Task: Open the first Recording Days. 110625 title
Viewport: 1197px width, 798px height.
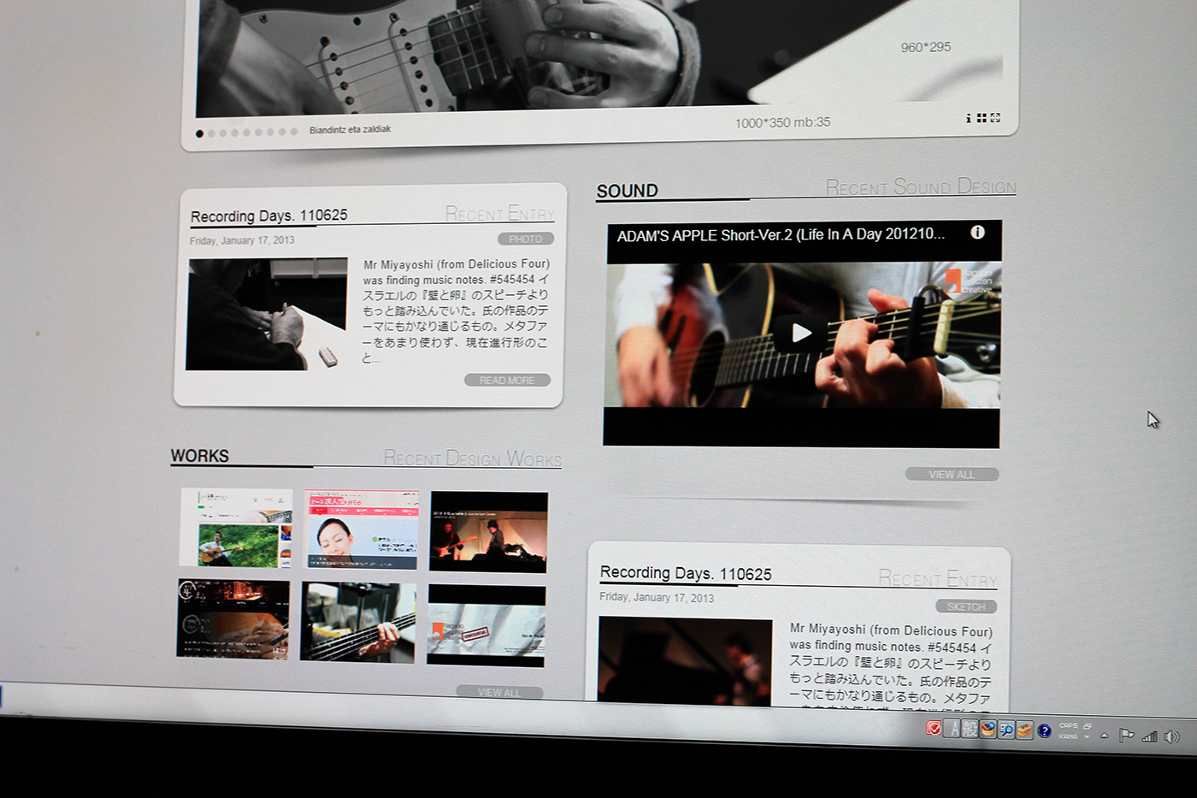Action: 269,216
